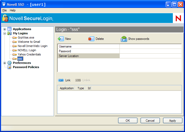Click the key icon beside sss

[15, 59]
